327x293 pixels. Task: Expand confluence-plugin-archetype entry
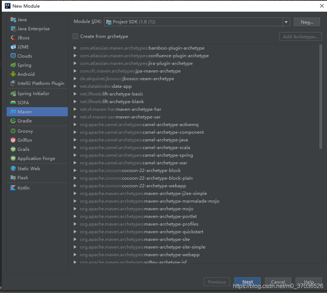(75, 56)
